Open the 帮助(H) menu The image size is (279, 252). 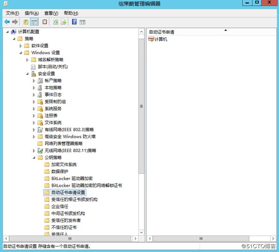(x=71, y=13)
